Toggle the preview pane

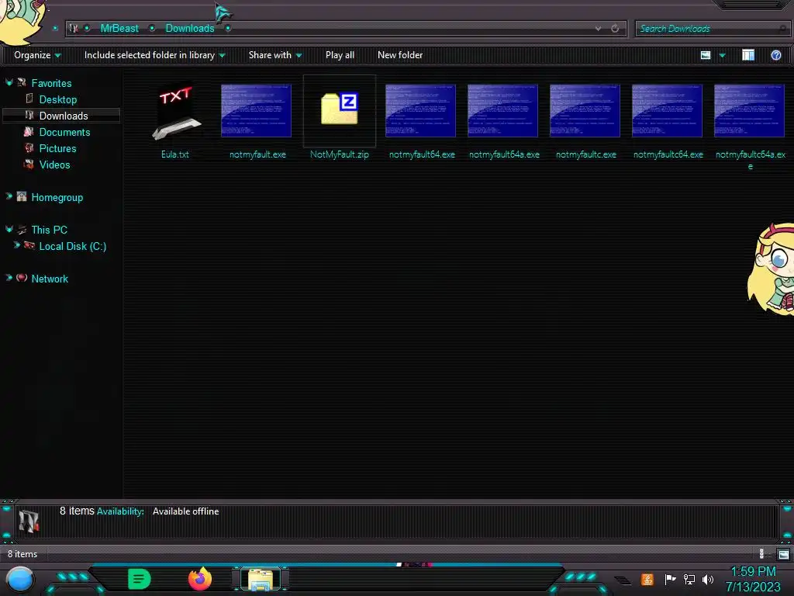click(x=748, y=55)
